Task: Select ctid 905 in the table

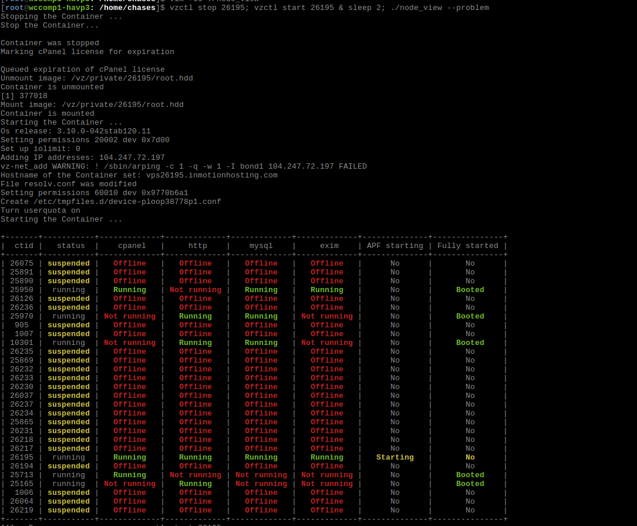Action: point(22,325)
